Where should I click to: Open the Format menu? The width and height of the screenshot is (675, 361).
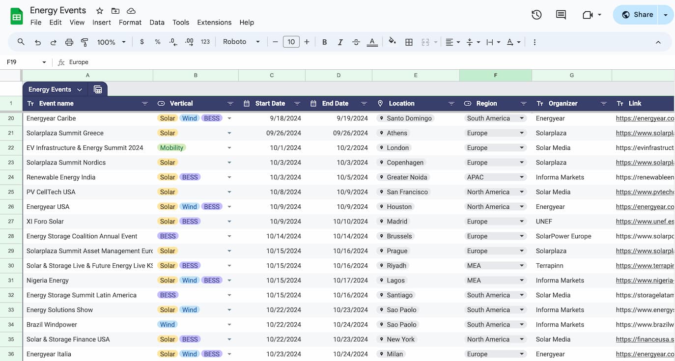pyautogui.click(x=130, y=23)
